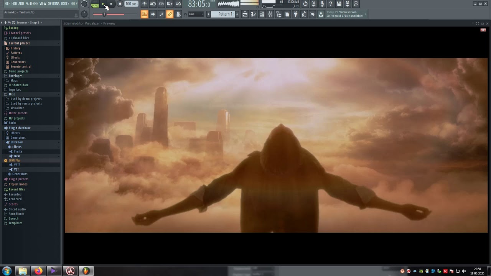491x276 pixels.
Task: Click the step edit arrow icon
Action: tap(153, 14)
